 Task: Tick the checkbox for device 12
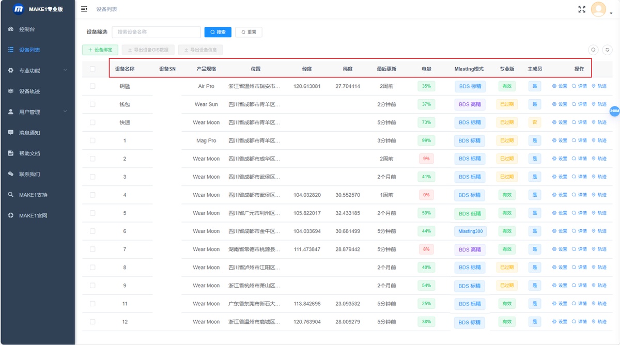point(92,322)
